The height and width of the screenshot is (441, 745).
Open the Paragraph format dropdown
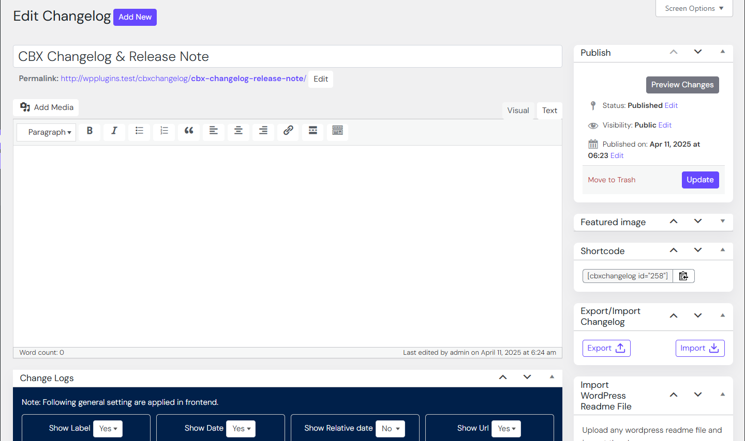[47, 132]
